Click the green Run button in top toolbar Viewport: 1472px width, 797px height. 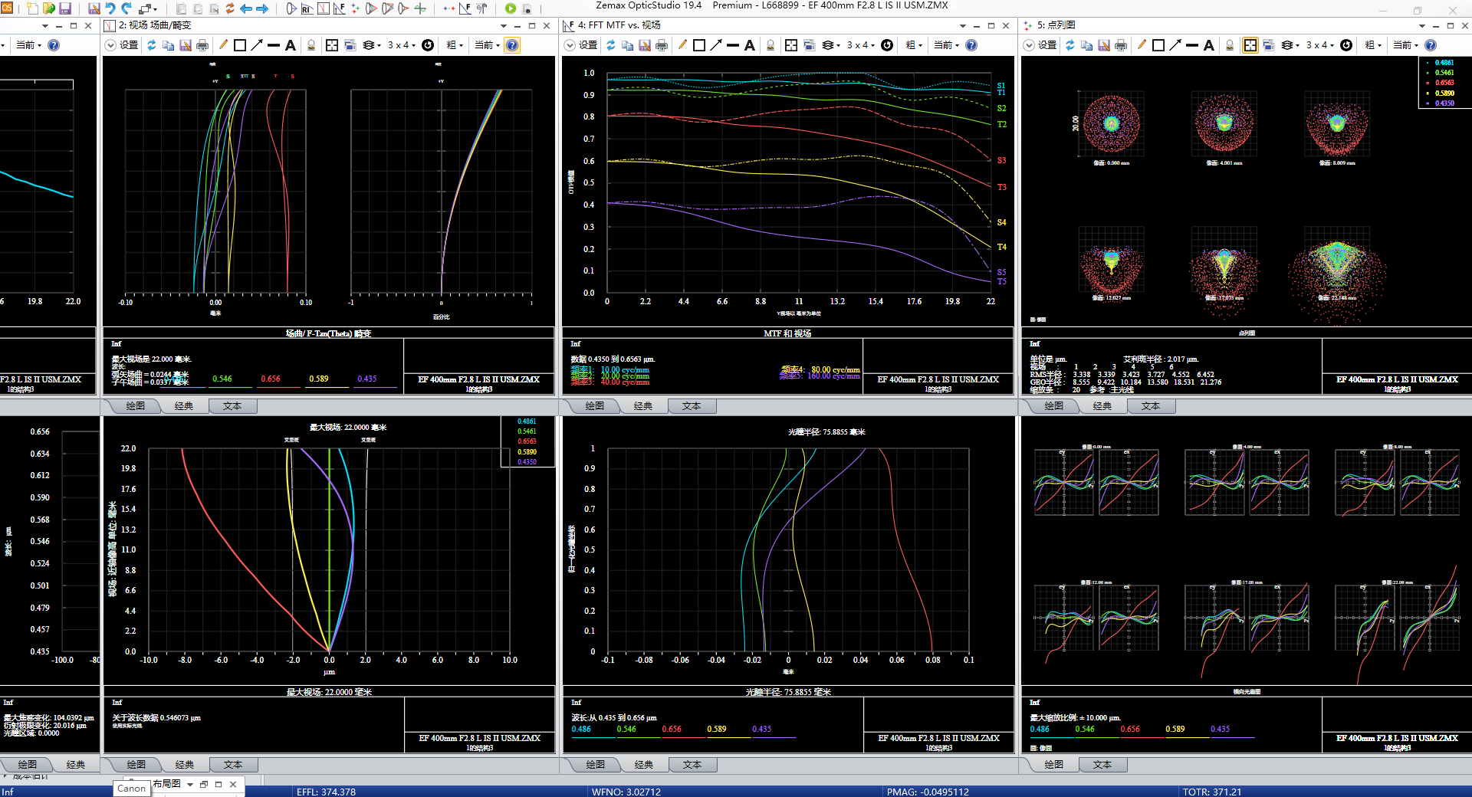[x=511, y=8]
